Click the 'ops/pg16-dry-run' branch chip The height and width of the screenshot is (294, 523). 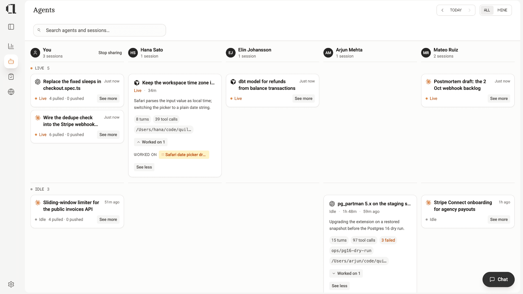(351, 251)
